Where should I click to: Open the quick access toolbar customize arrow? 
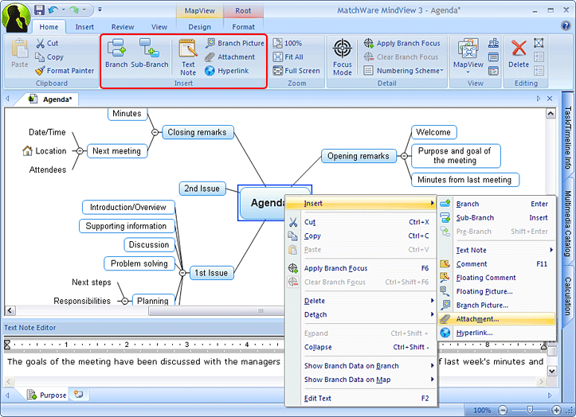coord(100,10)
